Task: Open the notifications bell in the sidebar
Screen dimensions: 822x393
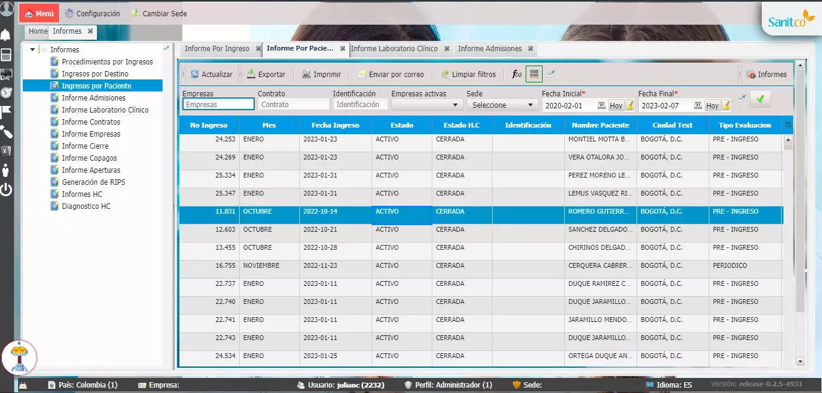Action: [7, 35]
